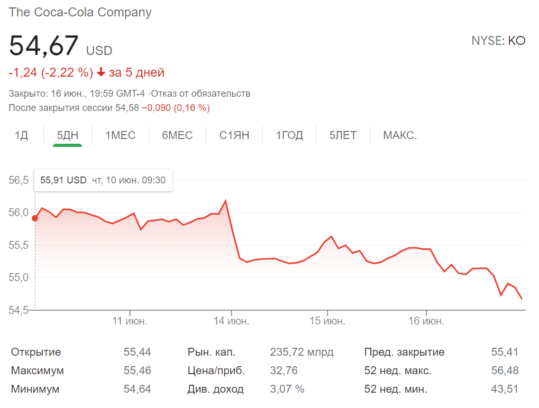The image size is (539, 408).
Task: Select the МАКС. time range
Action: tap(400, 135)
